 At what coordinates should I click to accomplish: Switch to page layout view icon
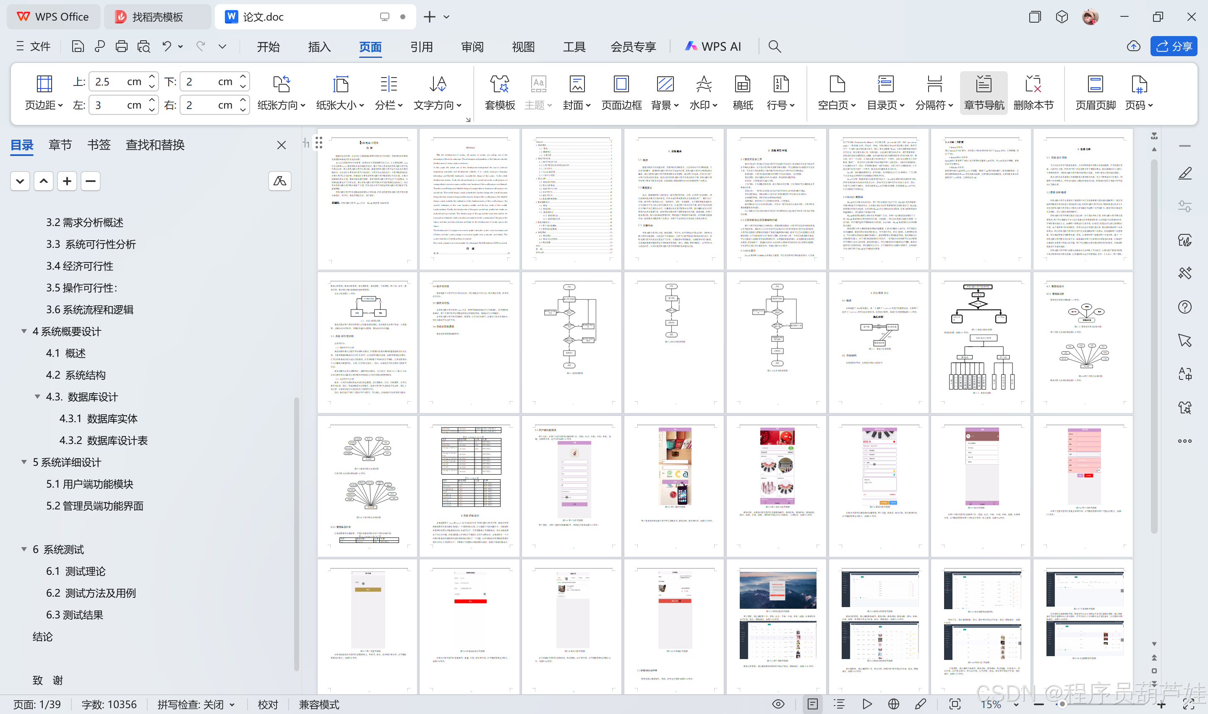(812, 704)
